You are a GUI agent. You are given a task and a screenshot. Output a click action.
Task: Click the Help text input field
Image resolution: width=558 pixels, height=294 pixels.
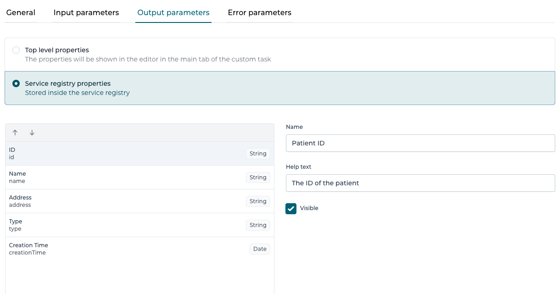(x=420, y=183)
